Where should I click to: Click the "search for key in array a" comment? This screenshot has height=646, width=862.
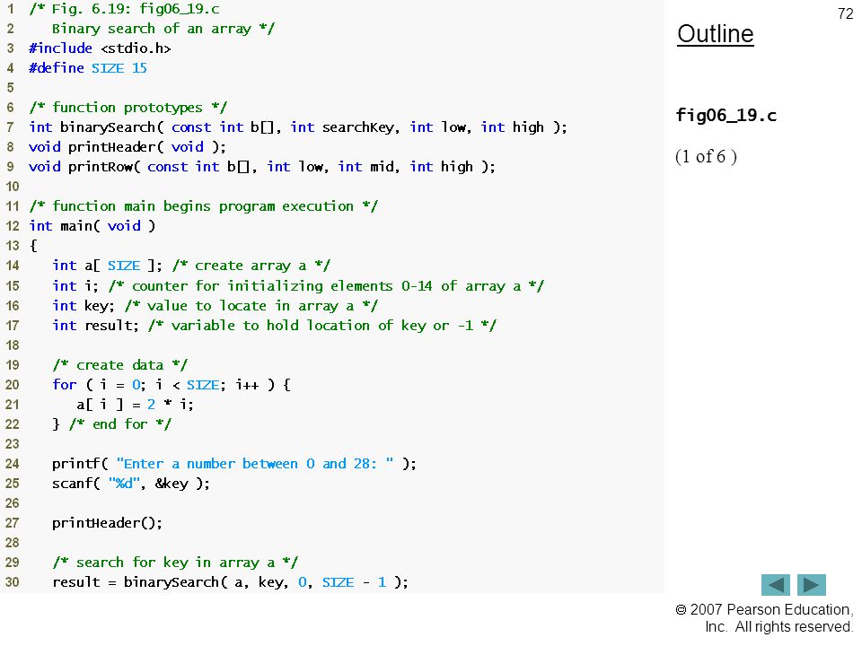(175, 563)
